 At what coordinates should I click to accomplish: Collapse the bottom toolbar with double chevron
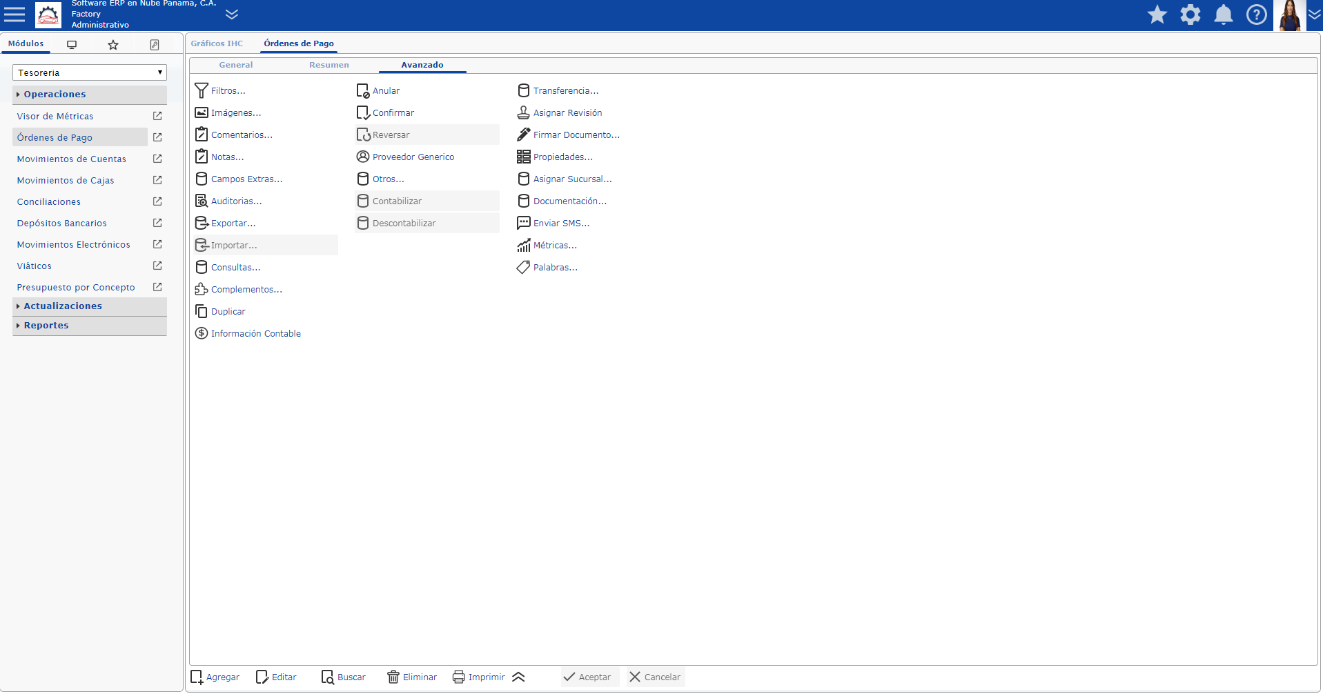tap(519, 677)
